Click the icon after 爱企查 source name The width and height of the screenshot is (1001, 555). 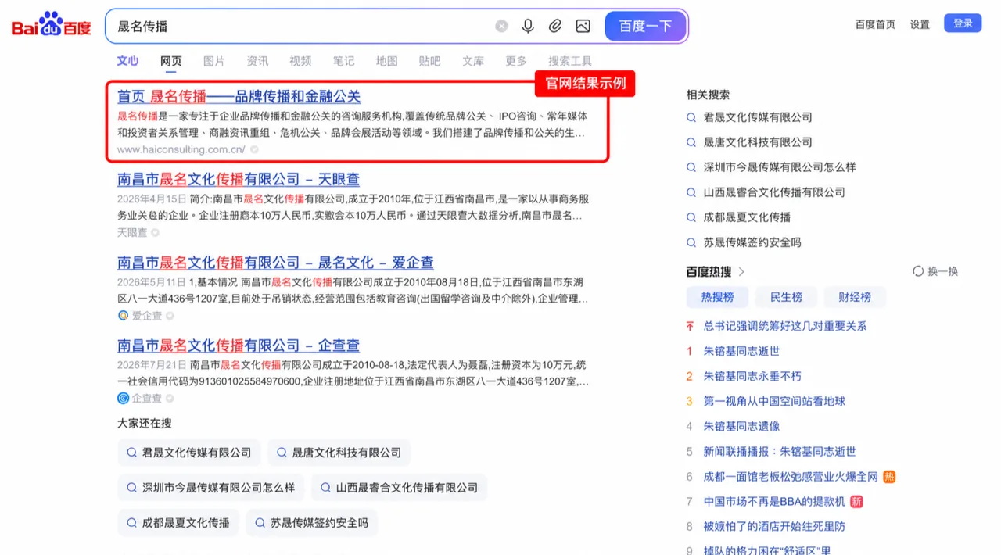click(170, 316)
